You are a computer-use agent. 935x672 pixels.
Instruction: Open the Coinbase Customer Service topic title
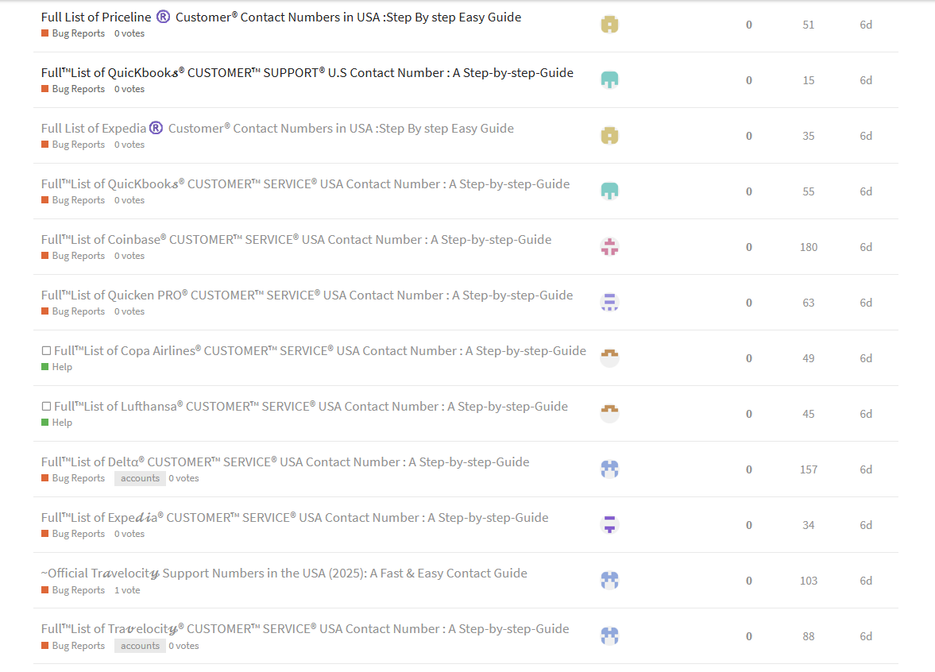[x=296, y=240]
